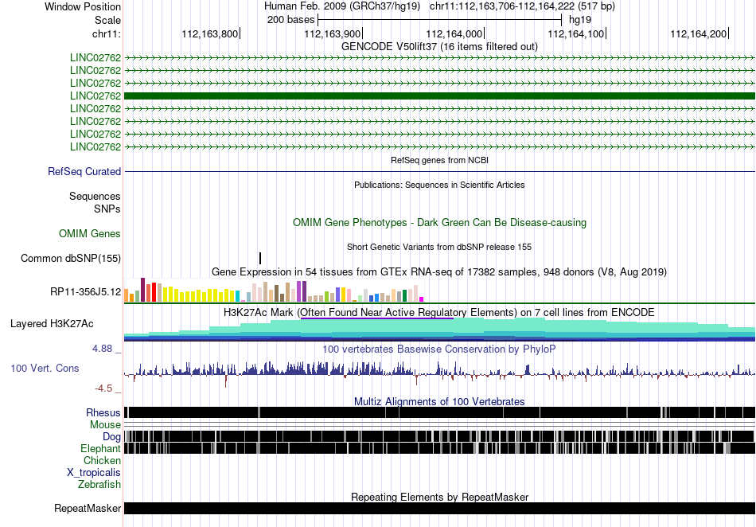Click the 'OMIM Genes' track label
Image resolution: width=756 pixels, height=527 pixels.
pos(90,234)
